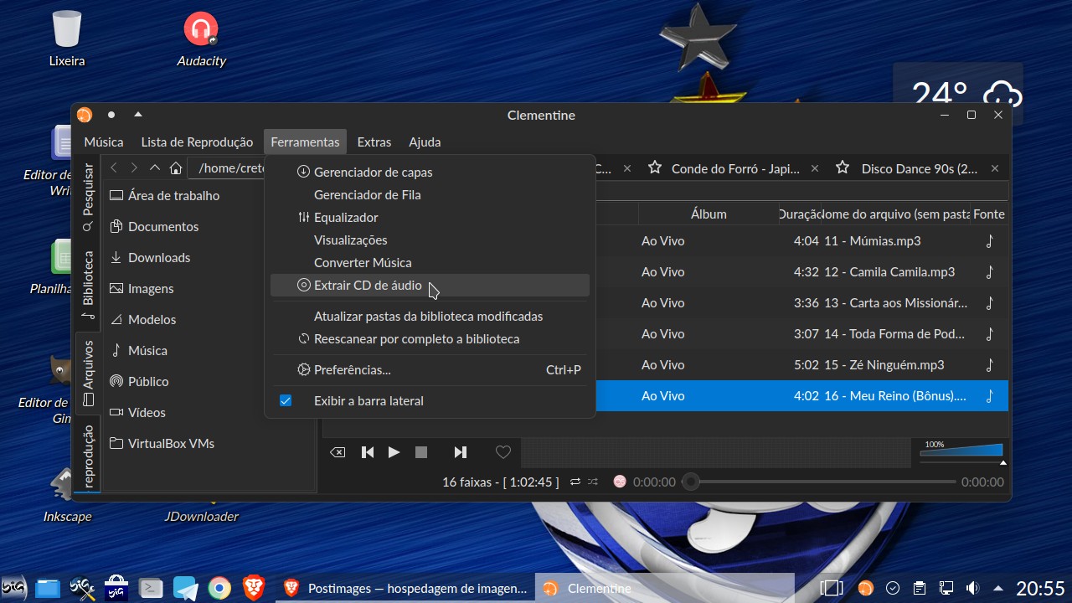Open Documentos folder
Viewport: 1072px width, 603px height.
pos(155,227)
